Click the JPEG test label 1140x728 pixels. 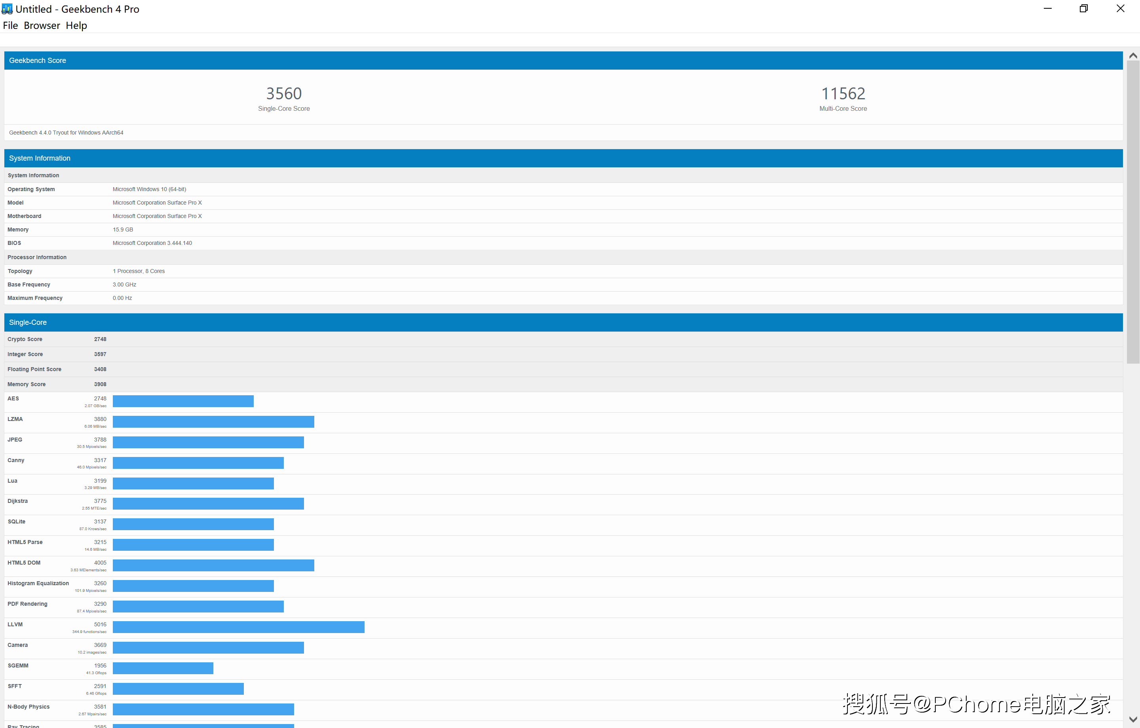(15, 440)
